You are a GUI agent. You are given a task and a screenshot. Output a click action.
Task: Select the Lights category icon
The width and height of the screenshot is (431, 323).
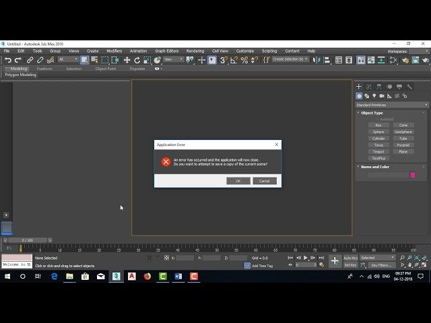374,96
